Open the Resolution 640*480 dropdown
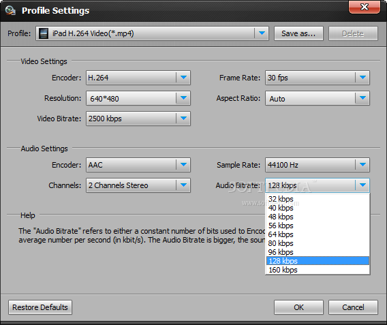The height and width of the screenshot is (325, 387). (x=183, y=98)
